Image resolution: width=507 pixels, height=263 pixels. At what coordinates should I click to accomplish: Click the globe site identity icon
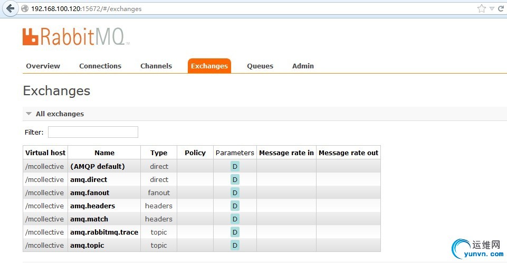[x=25, y=9]
